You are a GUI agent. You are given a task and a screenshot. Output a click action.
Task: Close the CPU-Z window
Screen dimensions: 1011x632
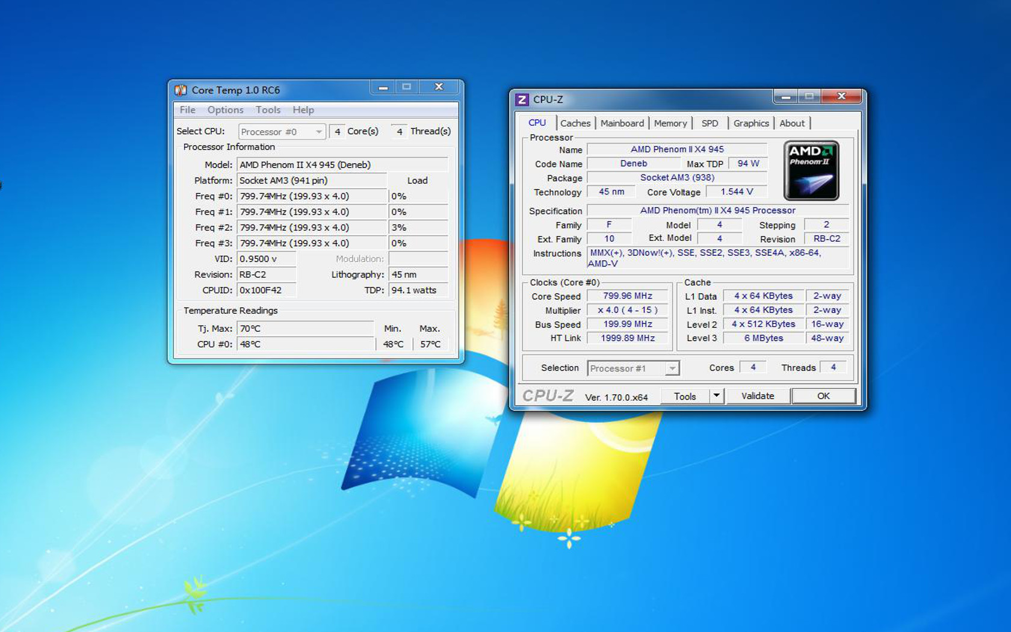point(841,96)
